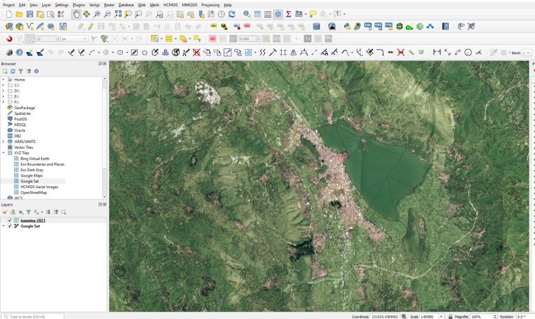This screenshot has height=319, width=535.
Task: Open the Statistical Summary sigma icon
Action: 288,14
